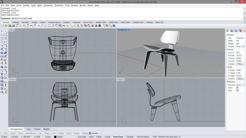Toggle Ortho in the status bar
This screenshot has width=246, height=138.
click(91, 137)
